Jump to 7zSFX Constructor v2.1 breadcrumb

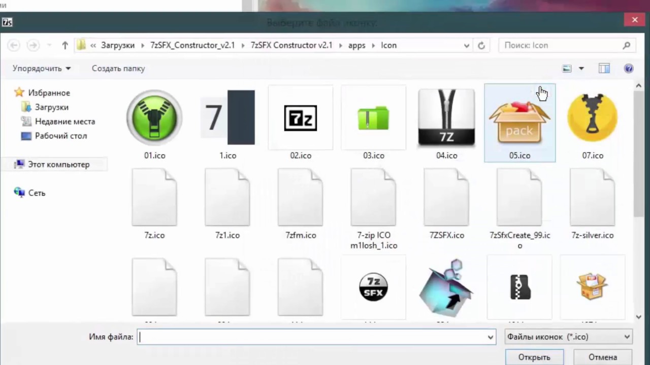pos(291,45)
